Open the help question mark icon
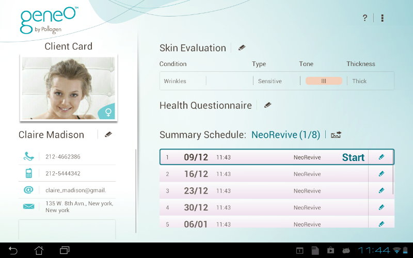Image resolution: width=413 pixels, height=258 pixels. [365, 18]
